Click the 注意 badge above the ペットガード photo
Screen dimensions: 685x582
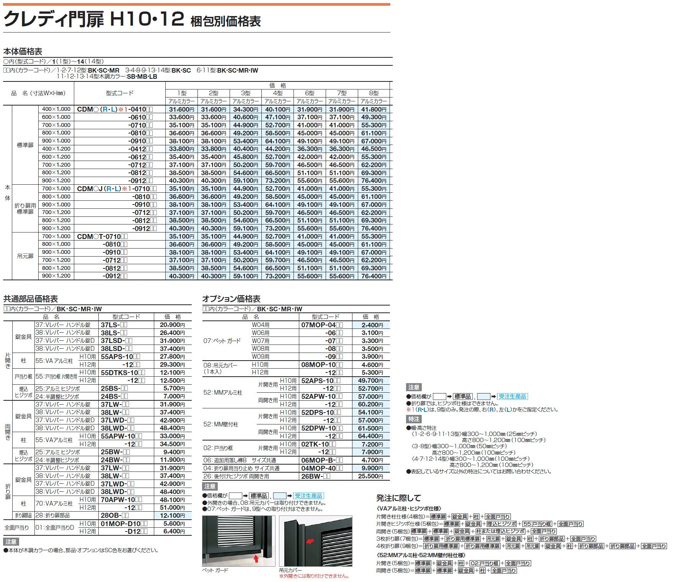[210, 486]
